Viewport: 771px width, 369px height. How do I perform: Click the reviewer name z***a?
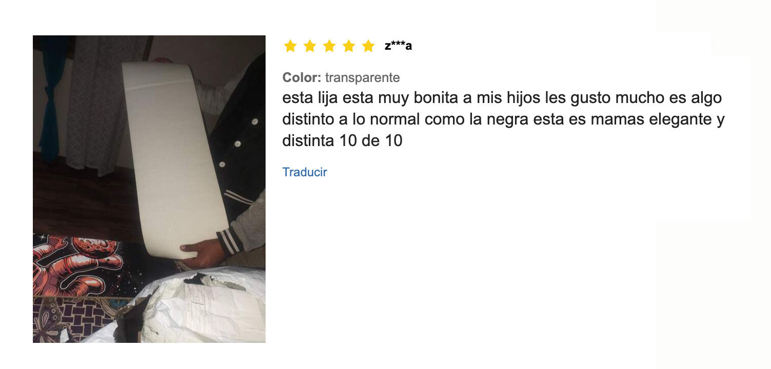point(398,46)
